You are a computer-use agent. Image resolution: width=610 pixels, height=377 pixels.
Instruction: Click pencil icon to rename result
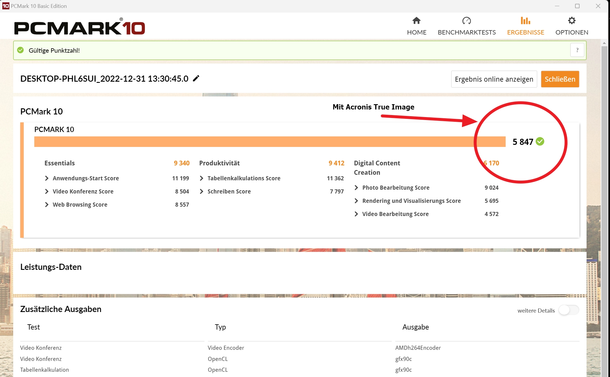(x=196, y=78)
